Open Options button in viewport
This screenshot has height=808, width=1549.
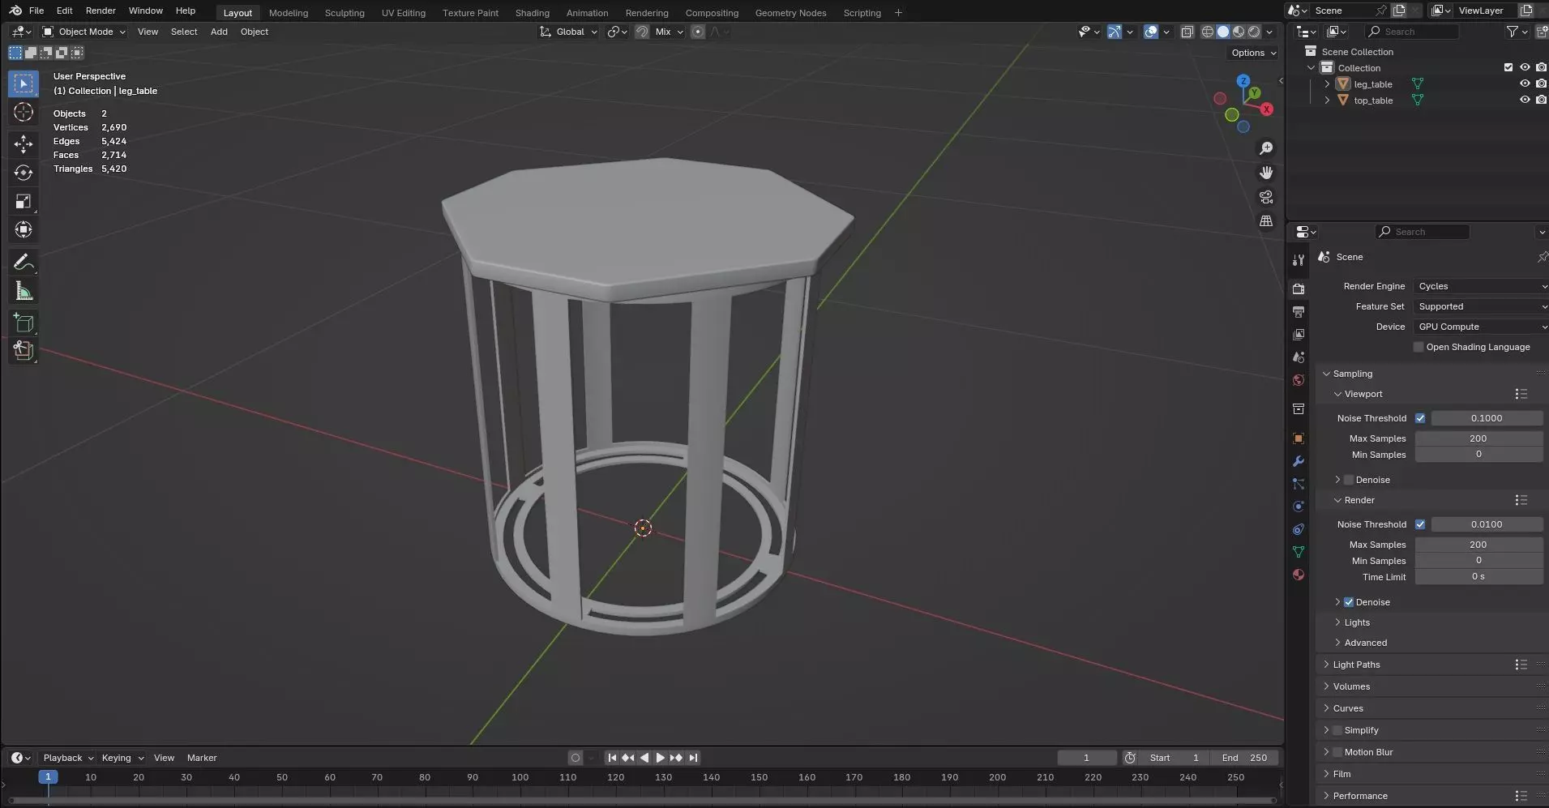click(x=1253, y=53)
